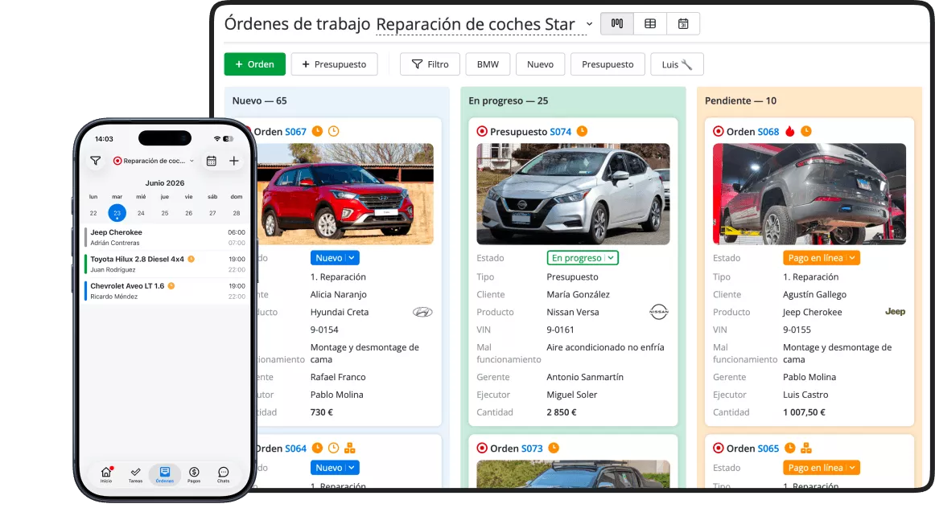Open Jeep Cherokee entry on phone

(x=166, y=237)
